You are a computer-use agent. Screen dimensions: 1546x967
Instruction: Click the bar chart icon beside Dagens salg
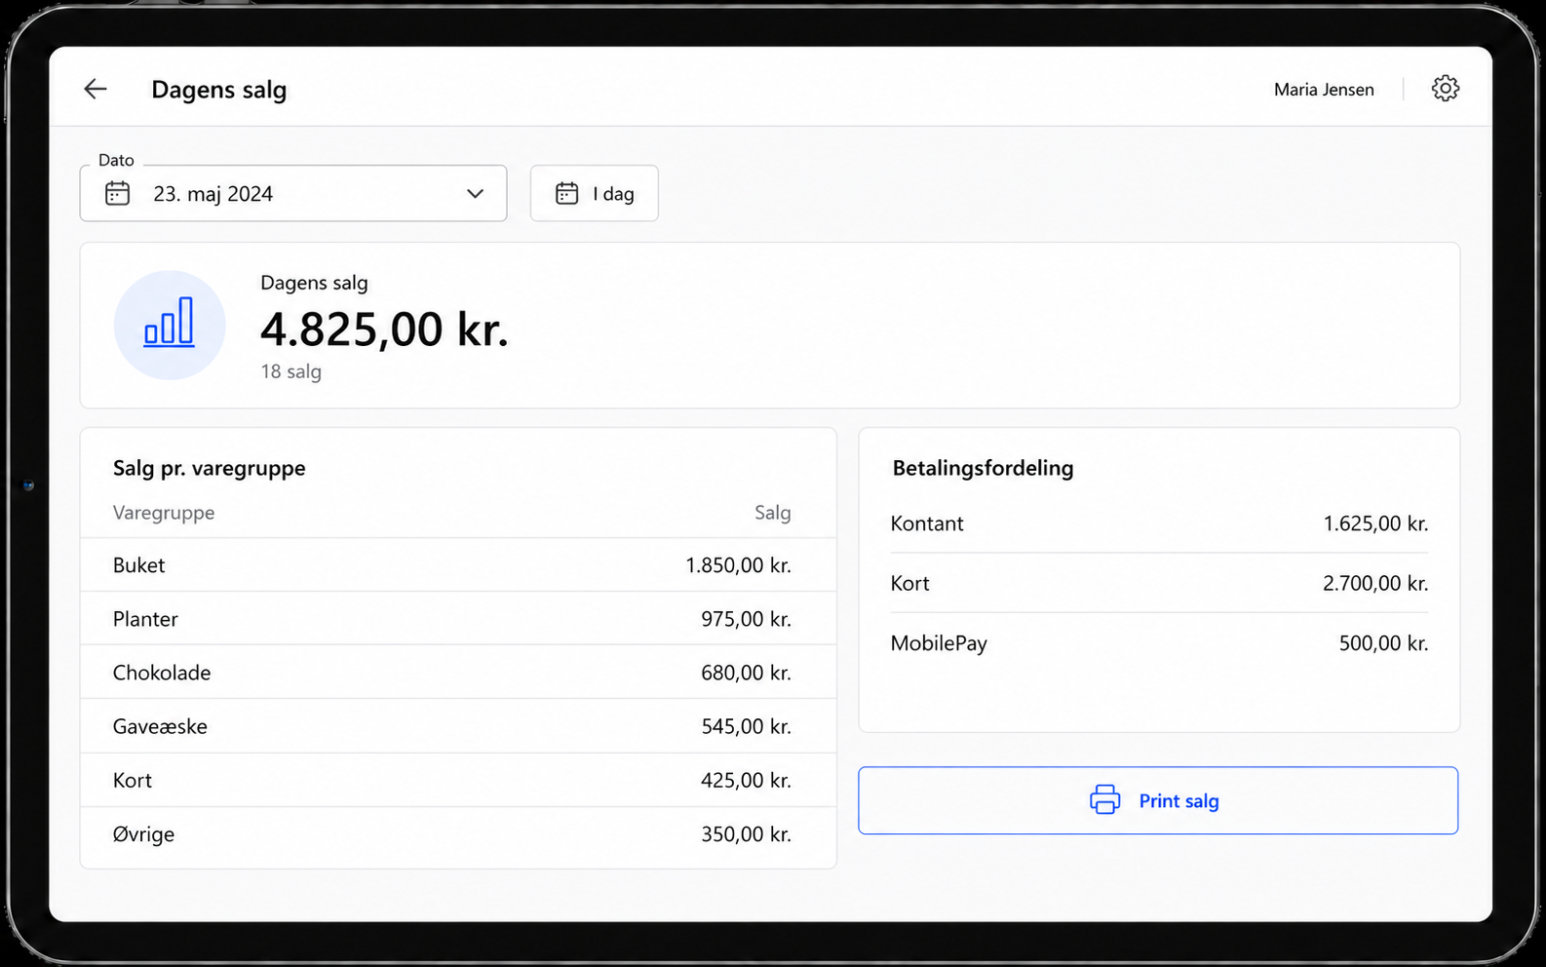(170, 325)
